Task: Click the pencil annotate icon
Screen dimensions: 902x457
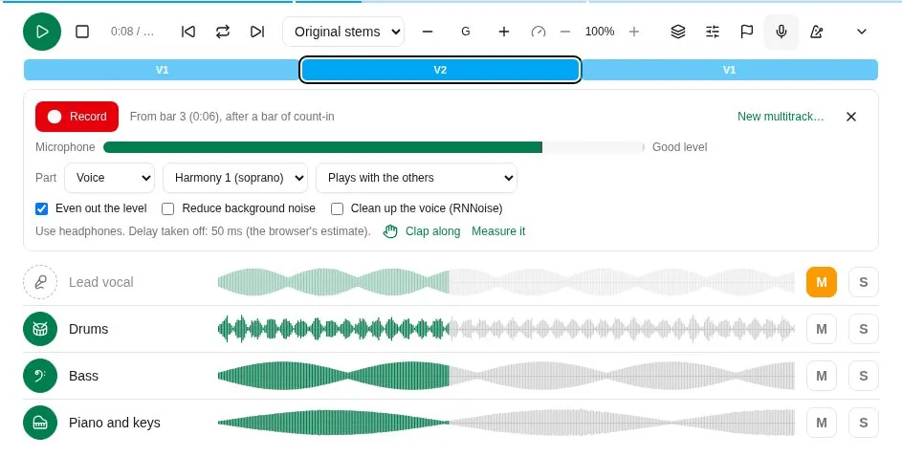Action: (816, 32)
